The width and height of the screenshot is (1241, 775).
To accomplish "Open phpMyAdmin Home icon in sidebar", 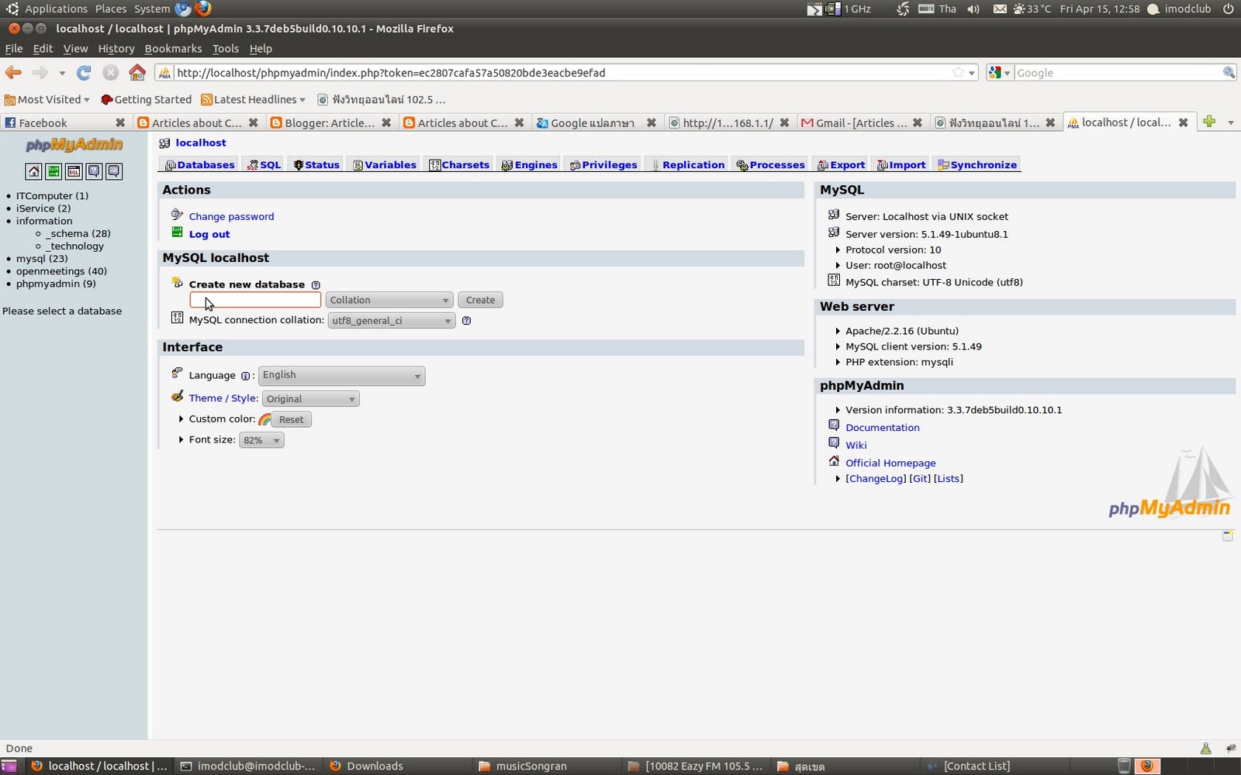I will pos(33,171).
